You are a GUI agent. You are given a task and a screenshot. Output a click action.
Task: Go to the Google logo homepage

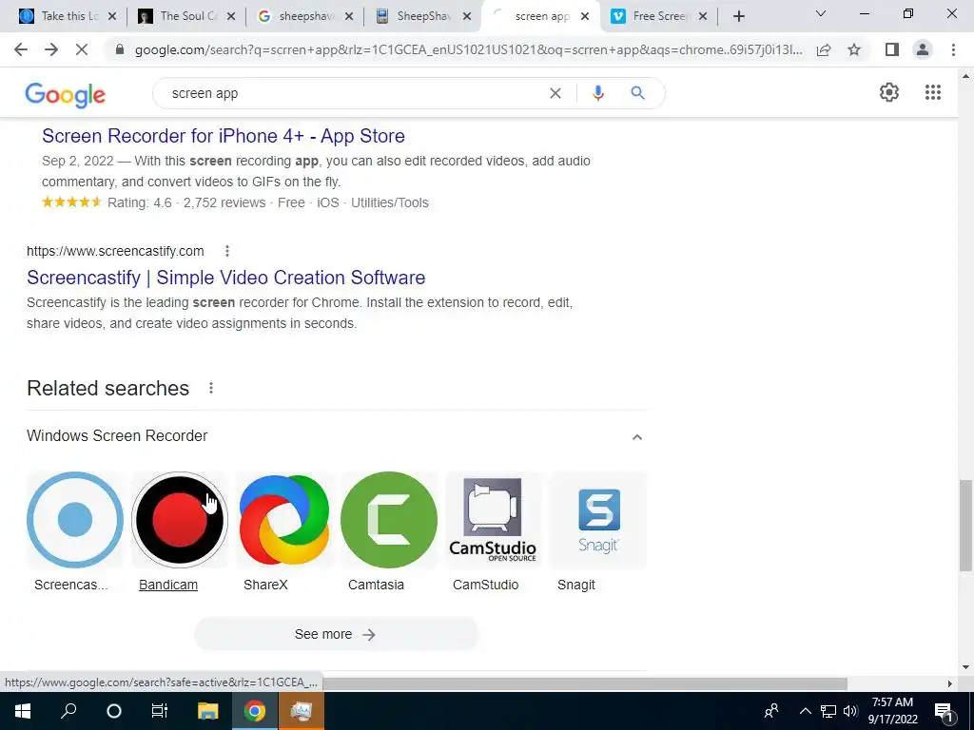[x=66, y=94]
